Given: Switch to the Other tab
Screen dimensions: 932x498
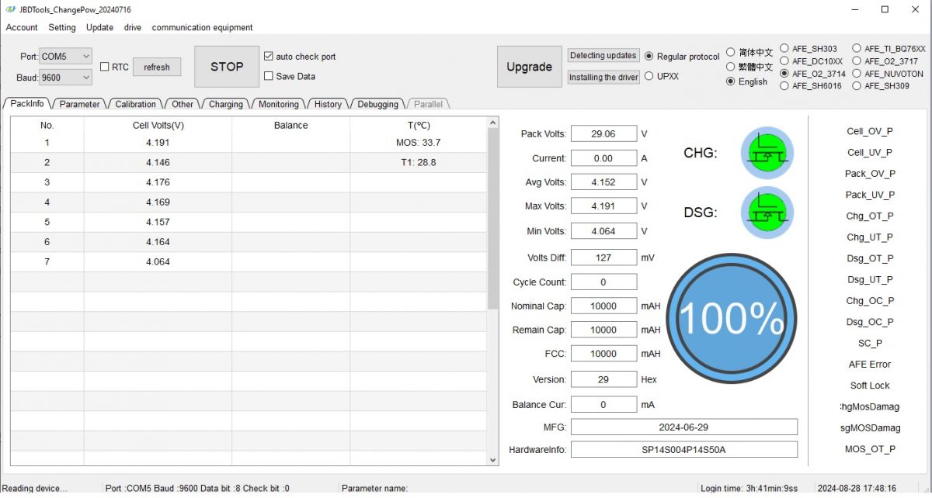Looking at the screenshot, I should pyautogui.click(x=183, y=104).
